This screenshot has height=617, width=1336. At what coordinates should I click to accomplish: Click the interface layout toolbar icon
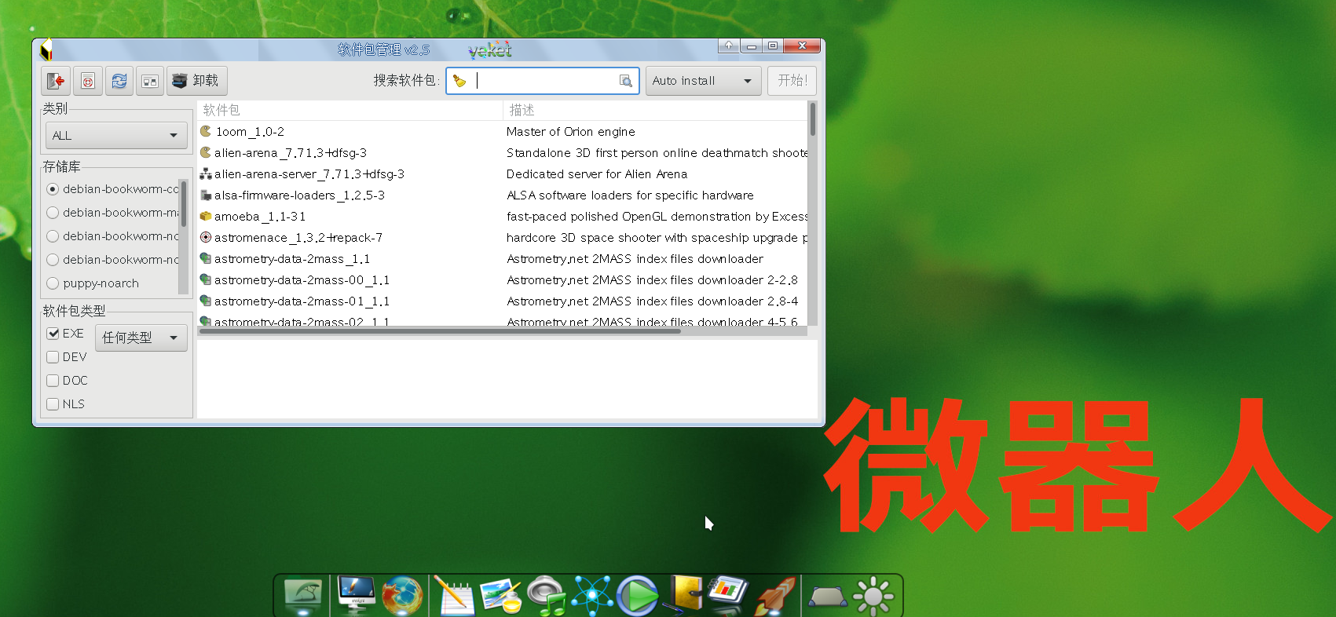149,81
